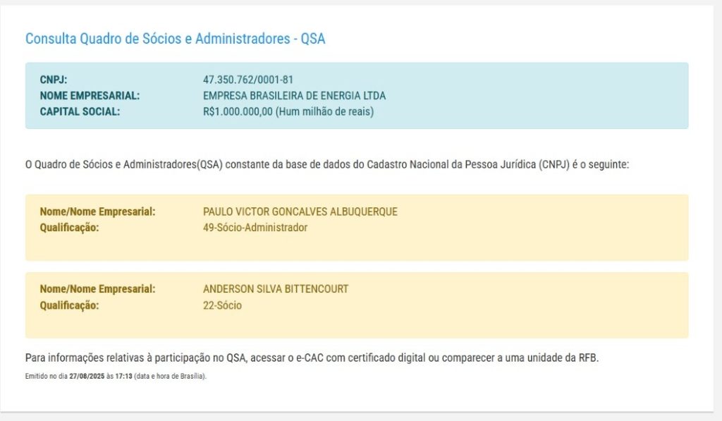This screenshot has width=722, height=421.
Task: Click the e-CAC certificado digital notice
Action: pyautogui.click(x=311, y=358)
